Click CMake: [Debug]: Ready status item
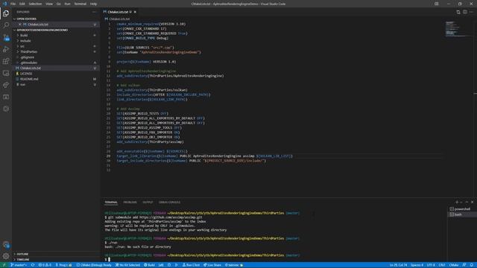Image resolution: width=477 pixels, height=268 pixels. click(94, 265)
